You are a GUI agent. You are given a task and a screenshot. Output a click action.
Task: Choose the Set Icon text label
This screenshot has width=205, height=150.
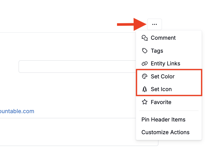pos(161,89)
